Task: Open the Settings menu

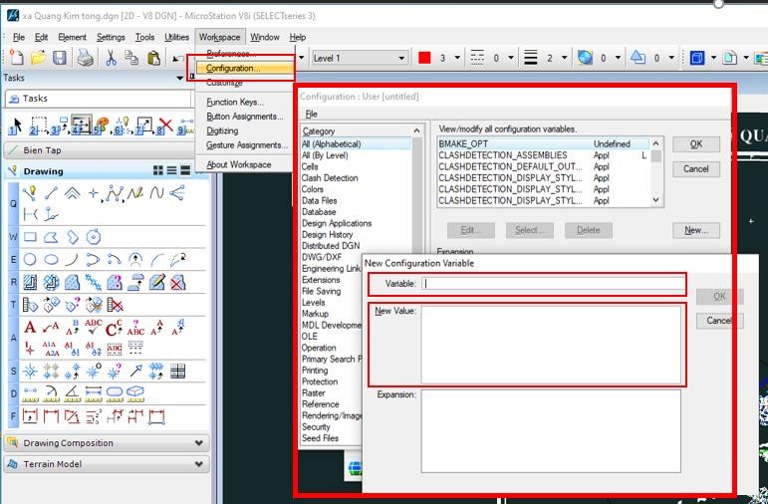Action: pos(111,37)
